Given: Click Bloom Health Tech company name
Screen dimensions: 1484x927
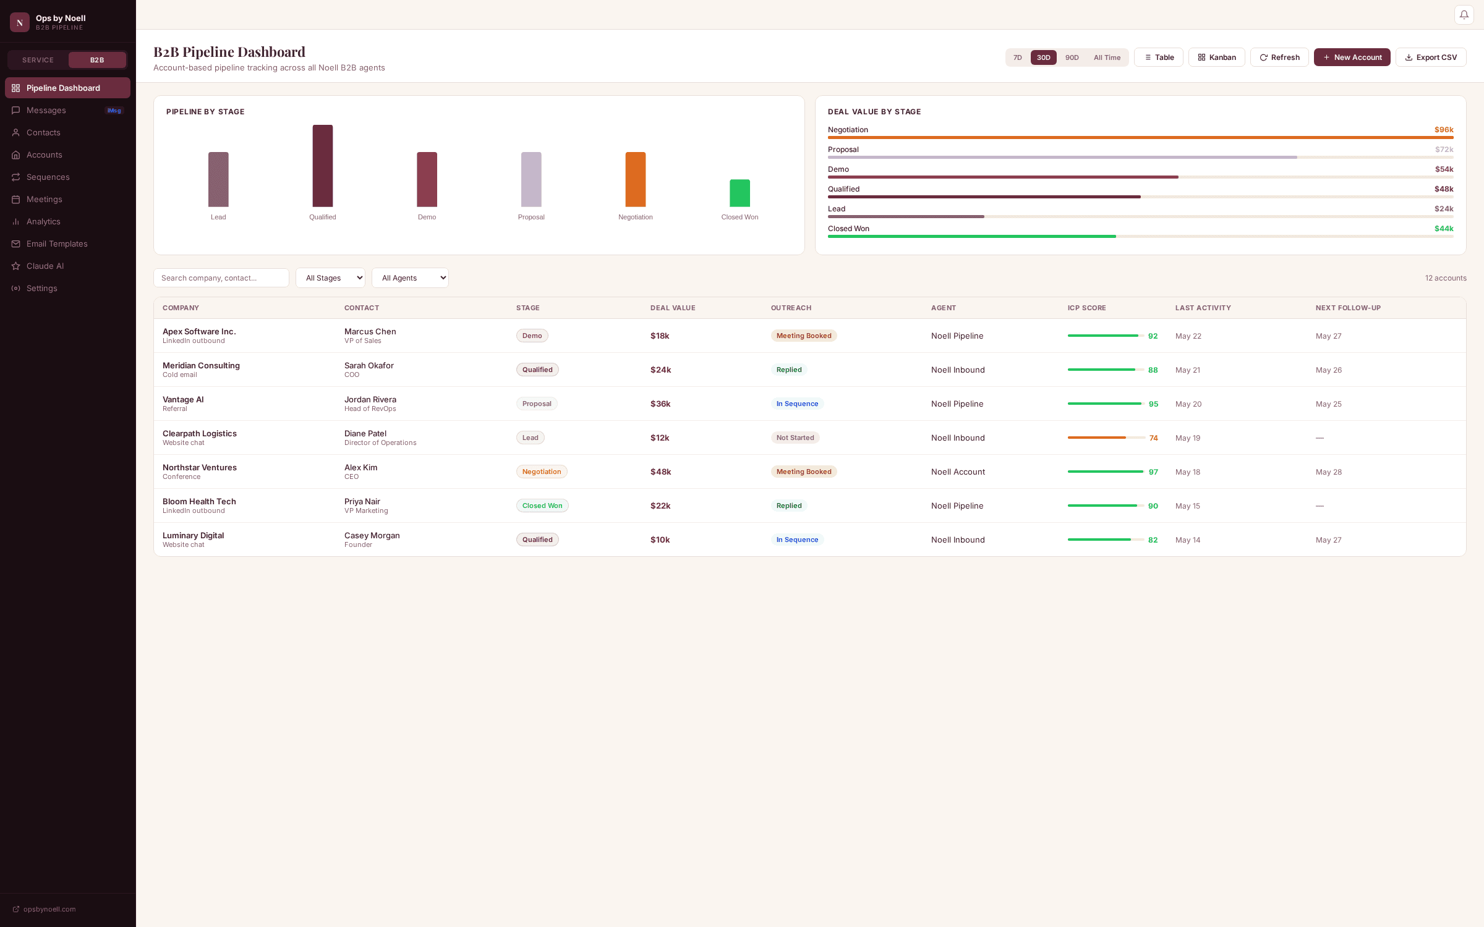Looking at the screenshot, I should coord(199,502).
